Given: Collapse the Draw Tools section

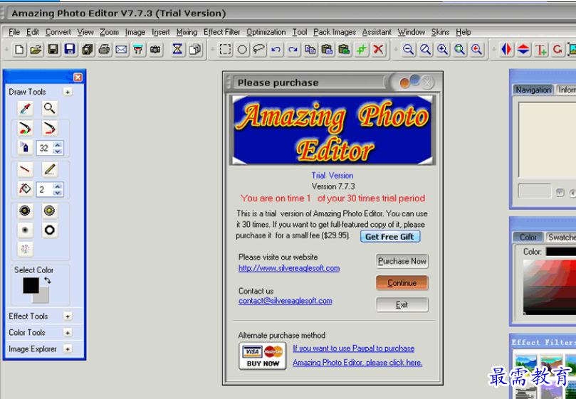Looking at the screenshot, I should coord(68,92).
